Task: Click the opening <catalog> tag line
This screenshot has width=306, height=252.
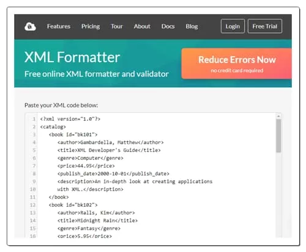Action: (x=53, y=127)
